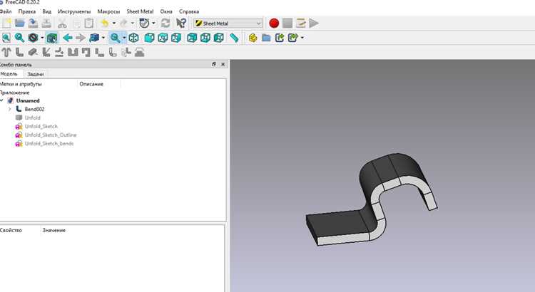Undock the combo panel float button
The height and width of the screenshot is (292, 535).
coord(214,64)
